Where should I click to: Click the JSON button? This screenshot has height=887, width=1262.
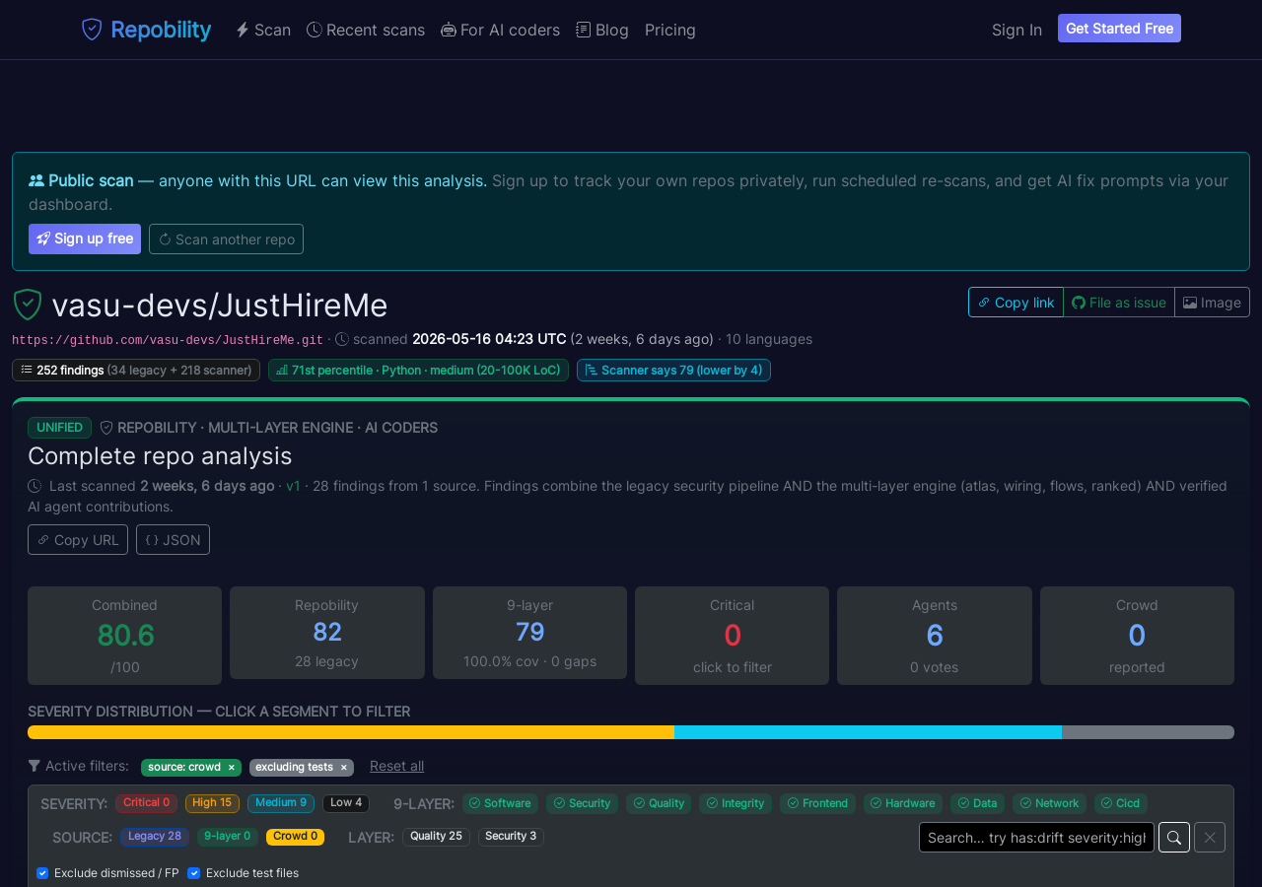[173, 540]
